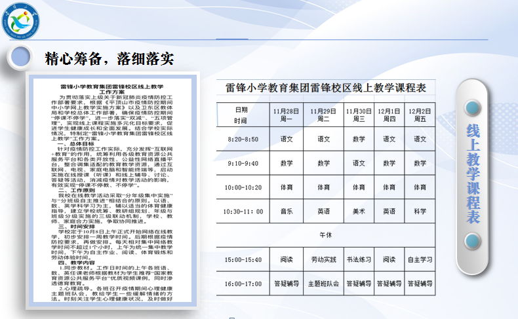Click the upper teal button on the side tab
This screenshot has width=518, height=319.
pos(487,107)
